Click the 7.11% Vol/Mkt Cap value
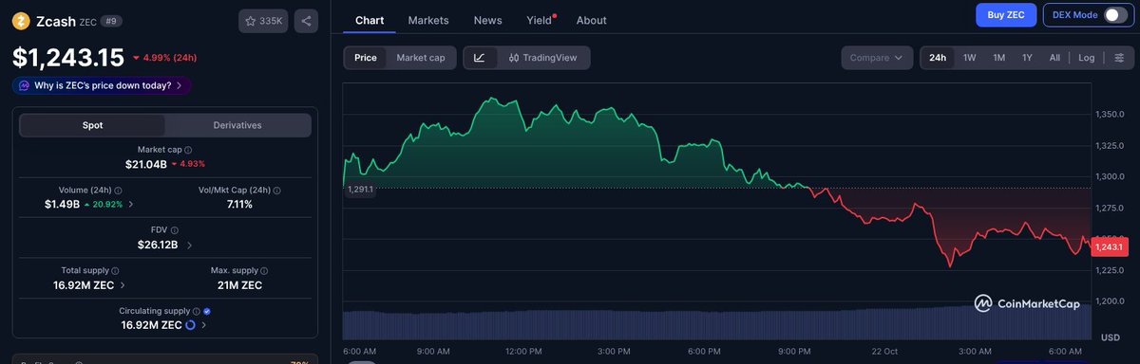Screen dimensions: 1140x364 239,204
